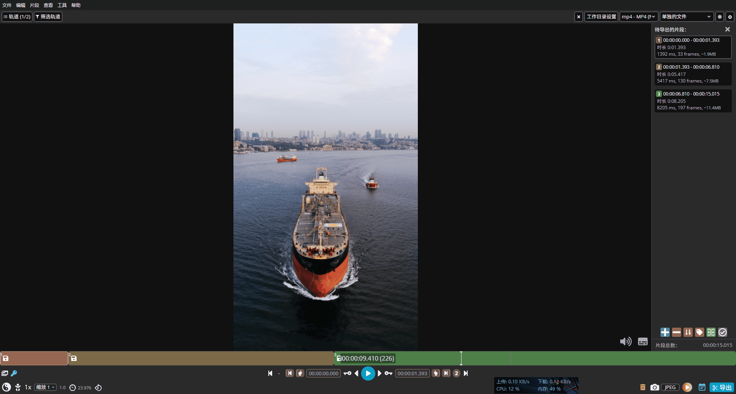Click the sort segments icon
This screenshot has height=394, width=736.
pos(688,332)
